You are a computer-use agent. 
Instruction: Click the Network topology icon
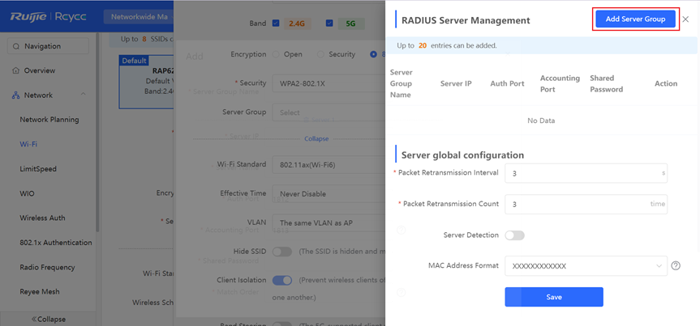click(x=16, y=95)
